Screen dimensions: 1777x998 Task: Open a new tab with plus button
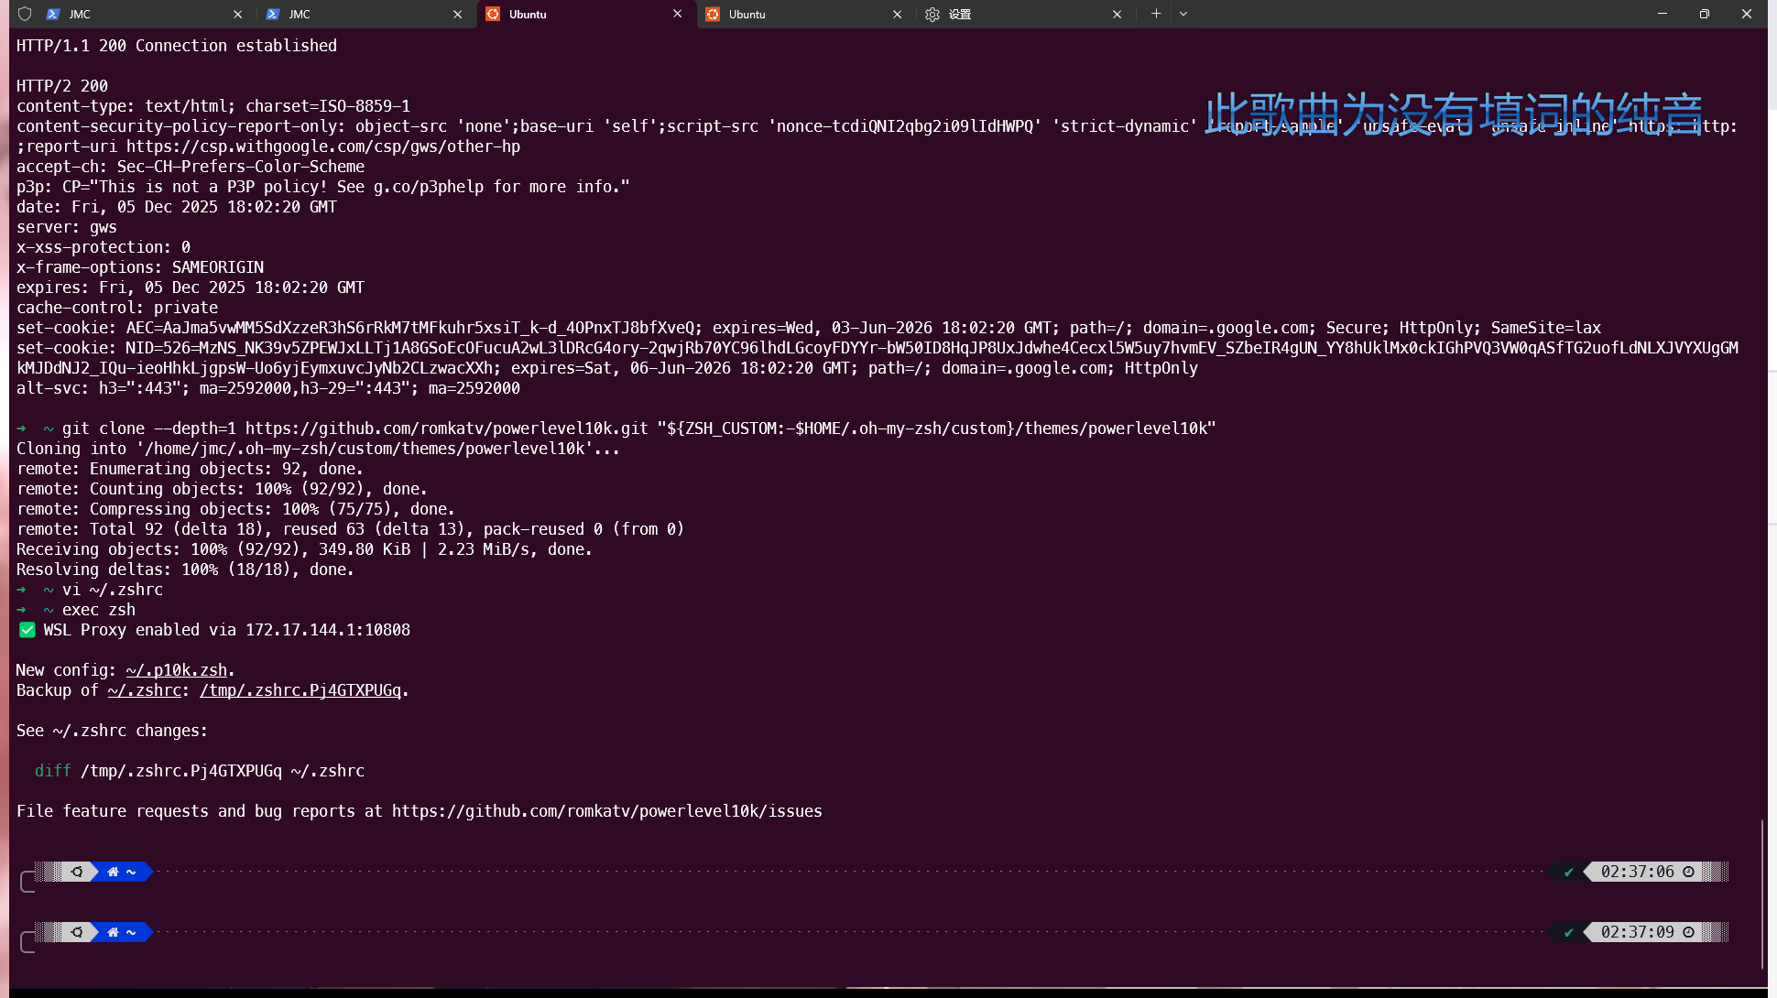pos(1156,14)
